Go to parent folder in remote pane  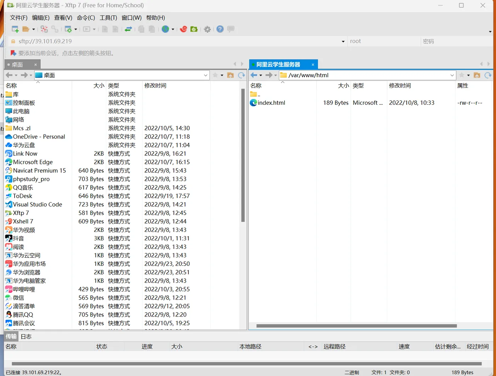coord(477,75)
